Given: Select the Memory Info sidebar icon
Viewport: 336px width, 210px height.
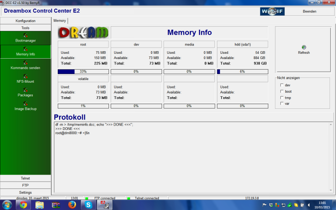Looking at the screenshot, I should point(25,49).
